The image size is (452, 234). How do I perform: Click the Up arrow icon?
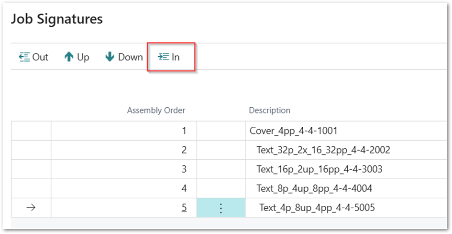tap(68, 57)
